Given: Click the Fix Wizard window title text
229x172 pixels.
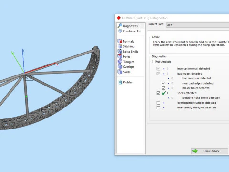Looking at the screenshot, I should [x=145, y=18].
